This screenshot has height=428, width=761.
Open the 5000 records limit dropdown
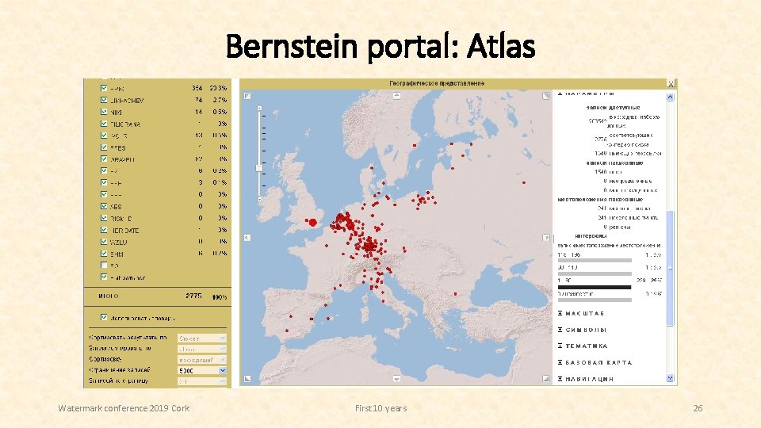[x=202, y=370]
